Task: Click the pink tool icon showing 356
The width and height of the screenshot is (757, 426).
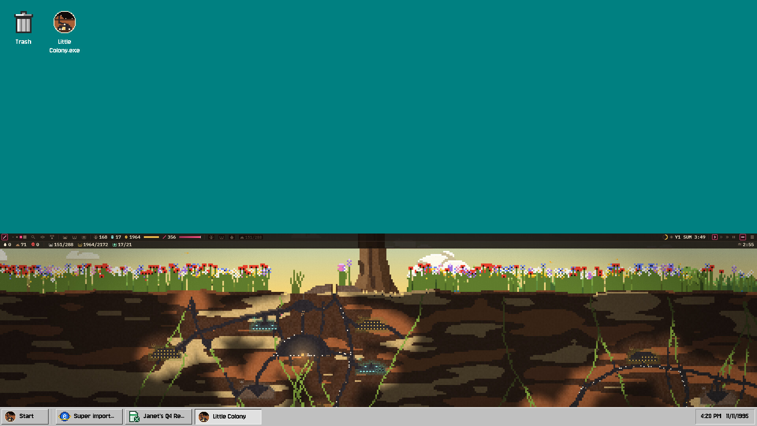Action: coord(164,237)
